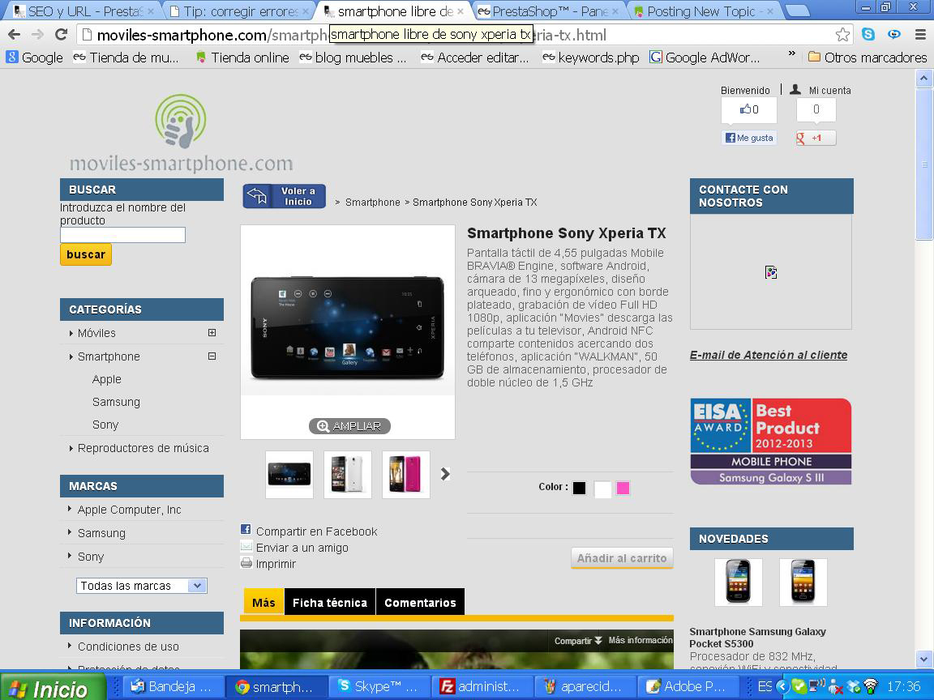Open Chrome menu with three-line icon
Image resolution: width=934 pixels, height=700 pixels.
click(x=920, y=35)
